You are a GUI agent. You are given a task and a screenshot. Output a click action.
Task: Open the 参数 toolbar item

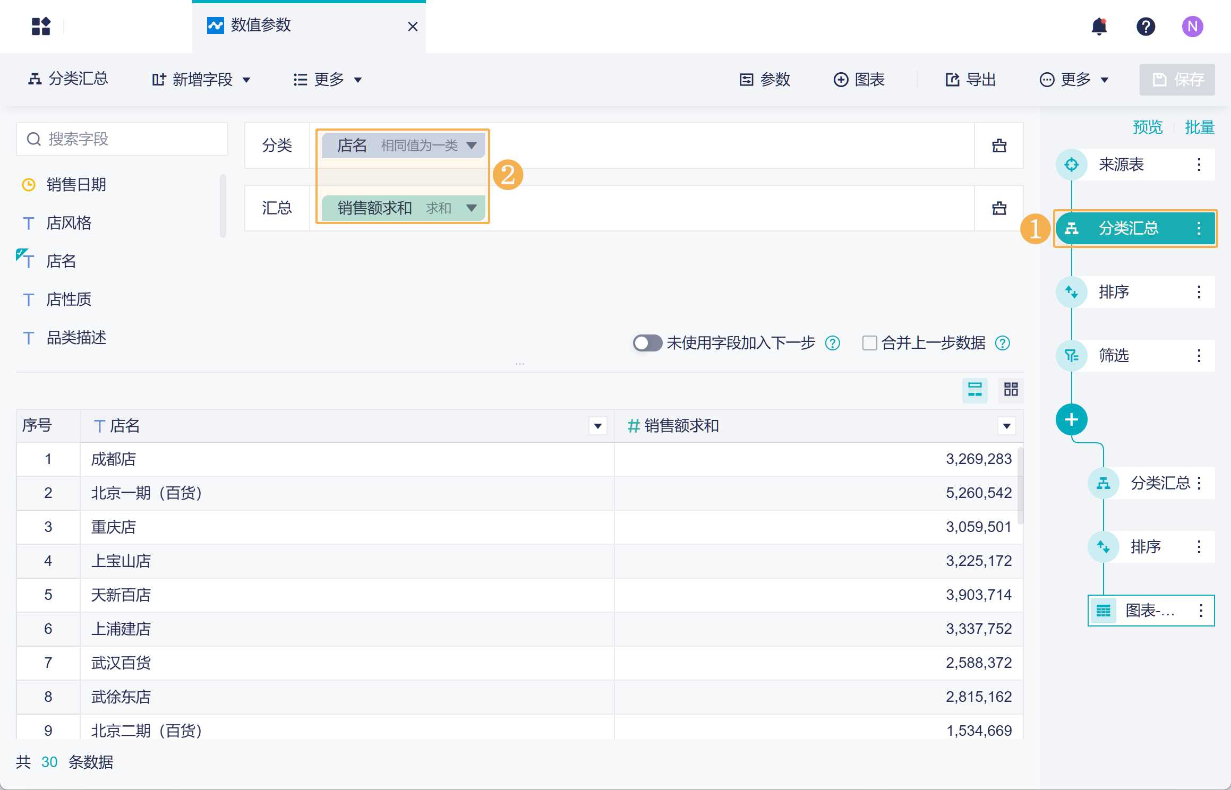pos(765,80)
